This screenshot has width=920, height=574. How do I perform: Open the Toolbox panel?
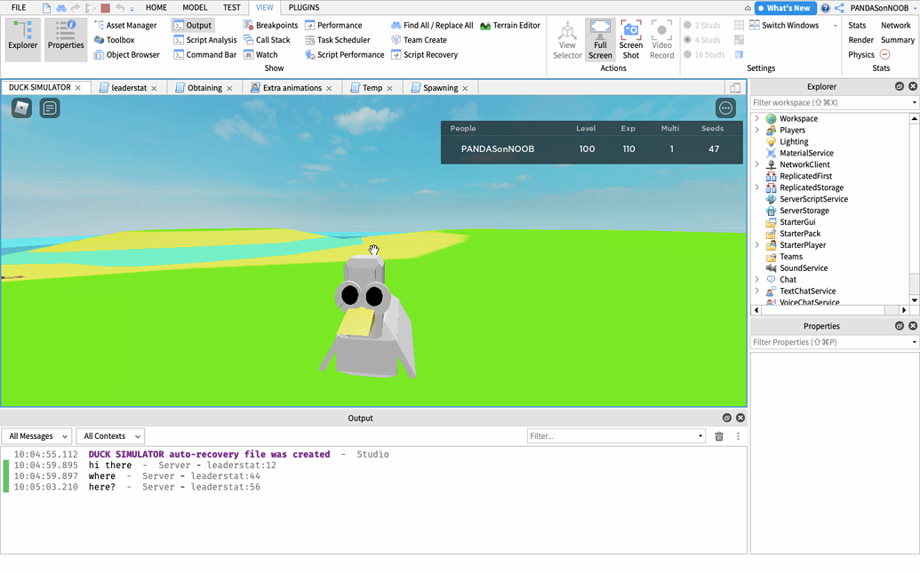coord(115,40)
